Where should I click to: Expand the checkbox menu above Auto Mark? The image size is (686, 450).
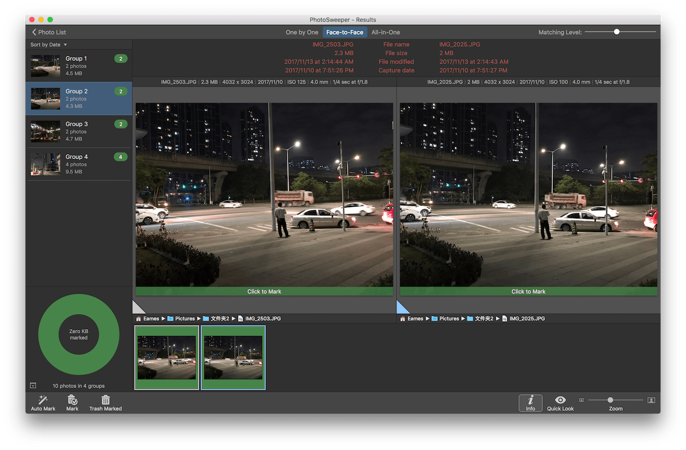click(x=33, y=385)
